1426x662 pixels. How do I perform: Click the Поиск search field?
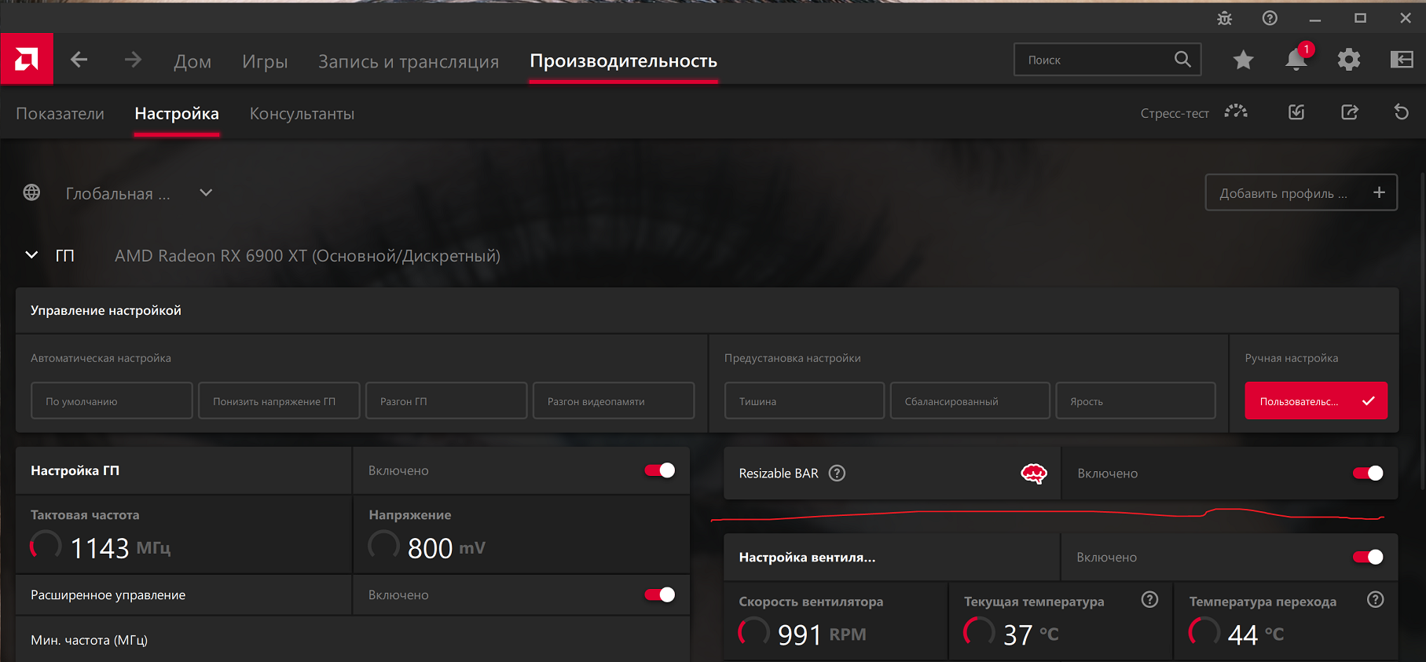click(1108, 60)
